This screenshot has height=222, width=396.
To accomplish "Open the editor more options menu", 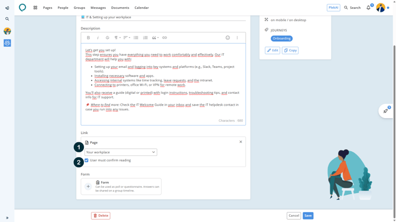I will click(237, 38).
